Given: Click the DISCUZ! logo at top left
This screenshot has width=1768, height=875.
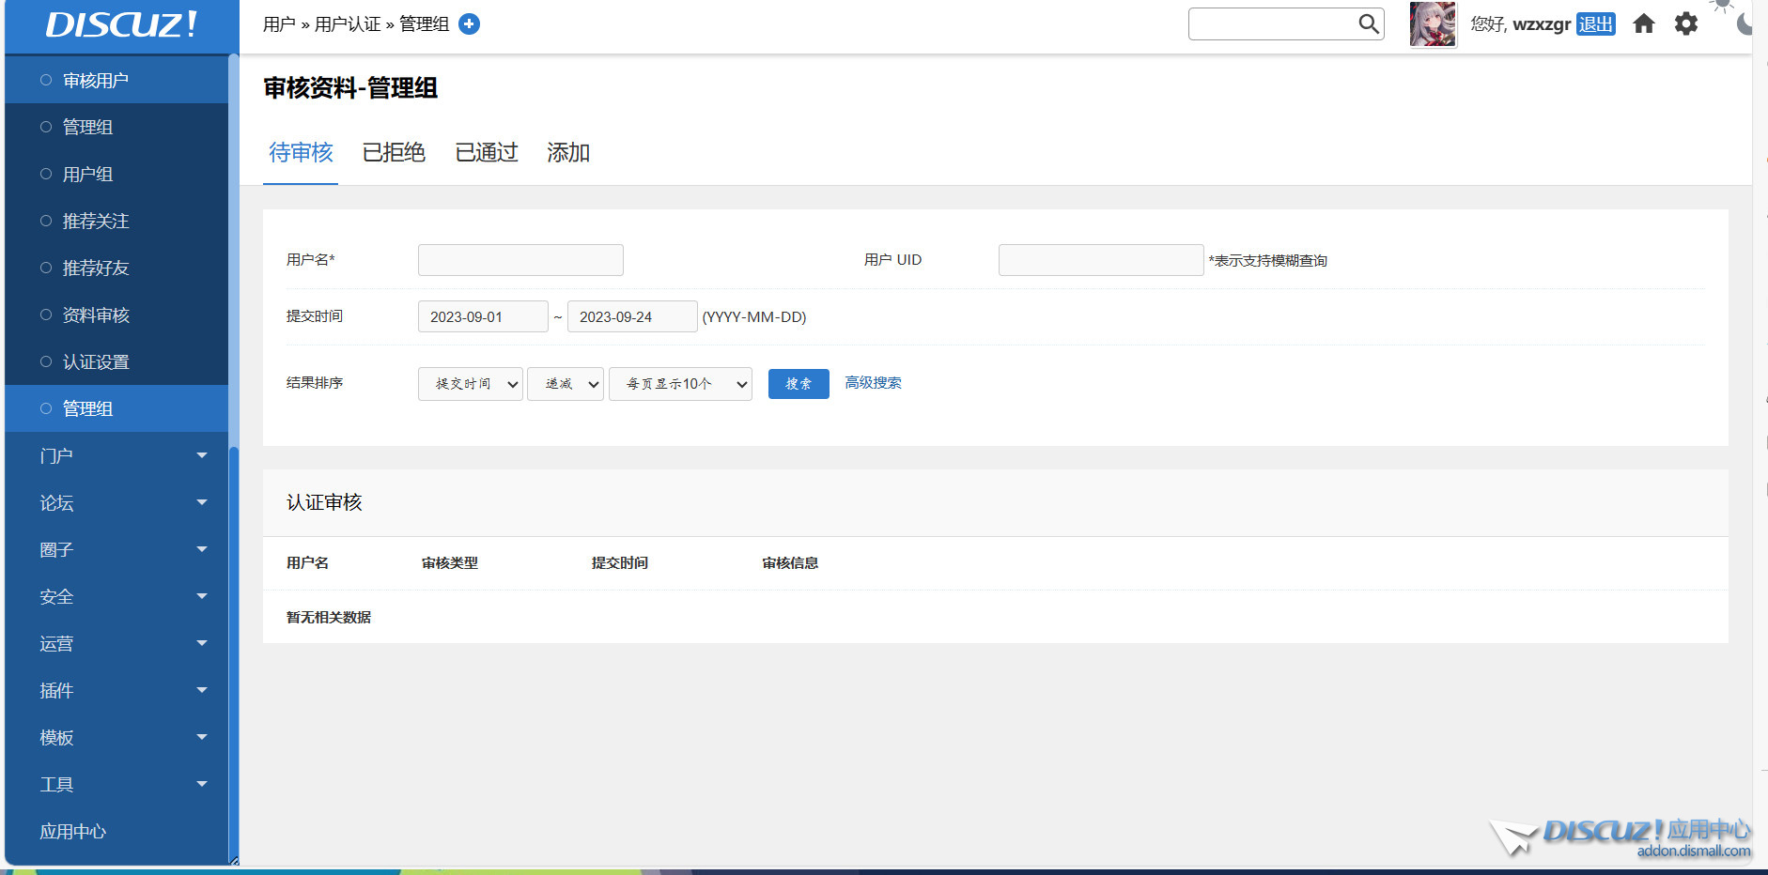Looking at the screenshot, I should click(x=121, y=24).
